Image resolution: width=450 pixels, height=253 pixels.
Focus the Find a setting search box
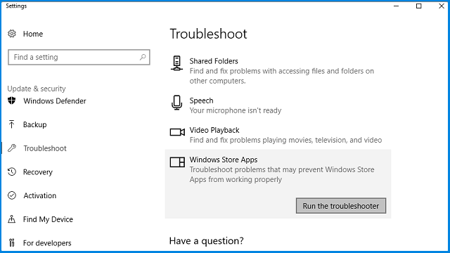tap(79, 57)
